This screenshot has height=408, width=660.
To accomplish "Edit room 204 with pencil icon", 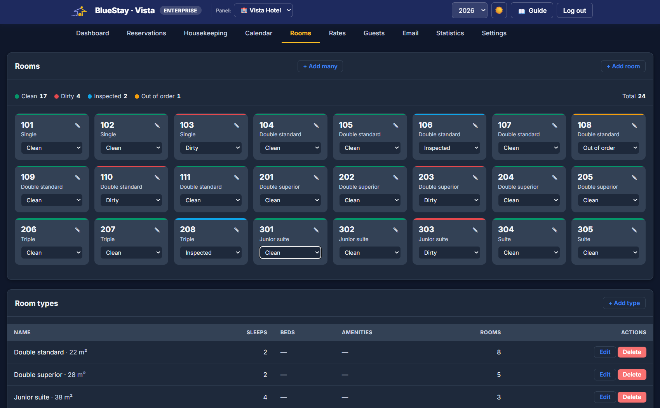I will [x=555, y=177].
